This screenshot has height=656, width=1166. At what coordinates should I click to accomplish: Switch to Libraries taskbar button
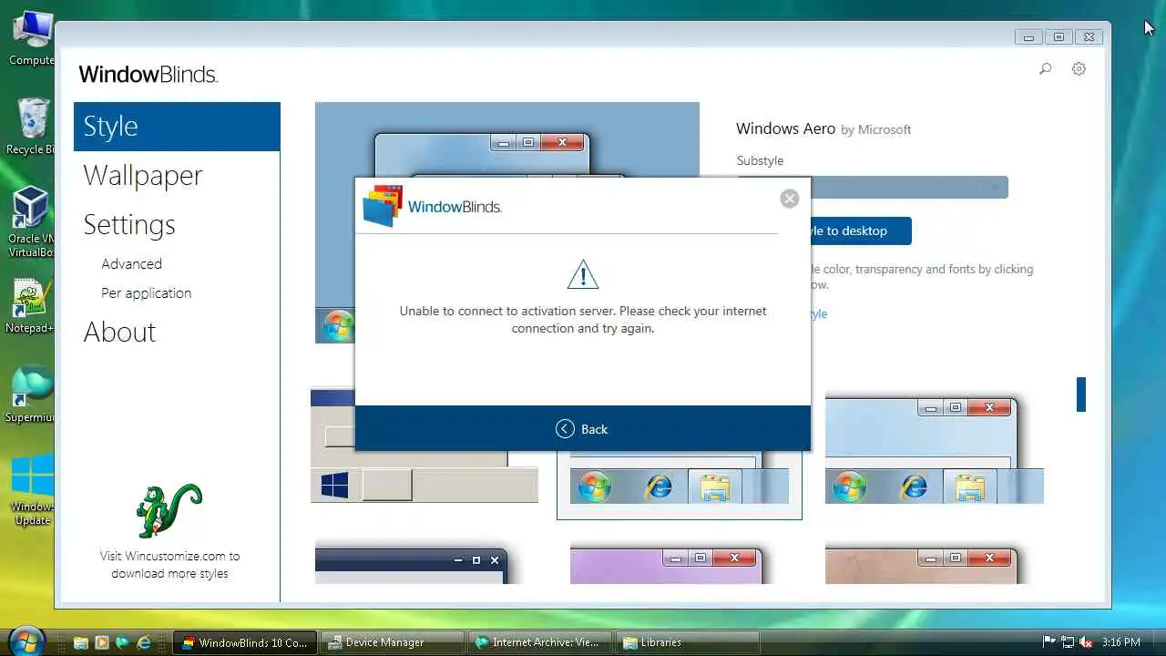(x=686, y=642)
